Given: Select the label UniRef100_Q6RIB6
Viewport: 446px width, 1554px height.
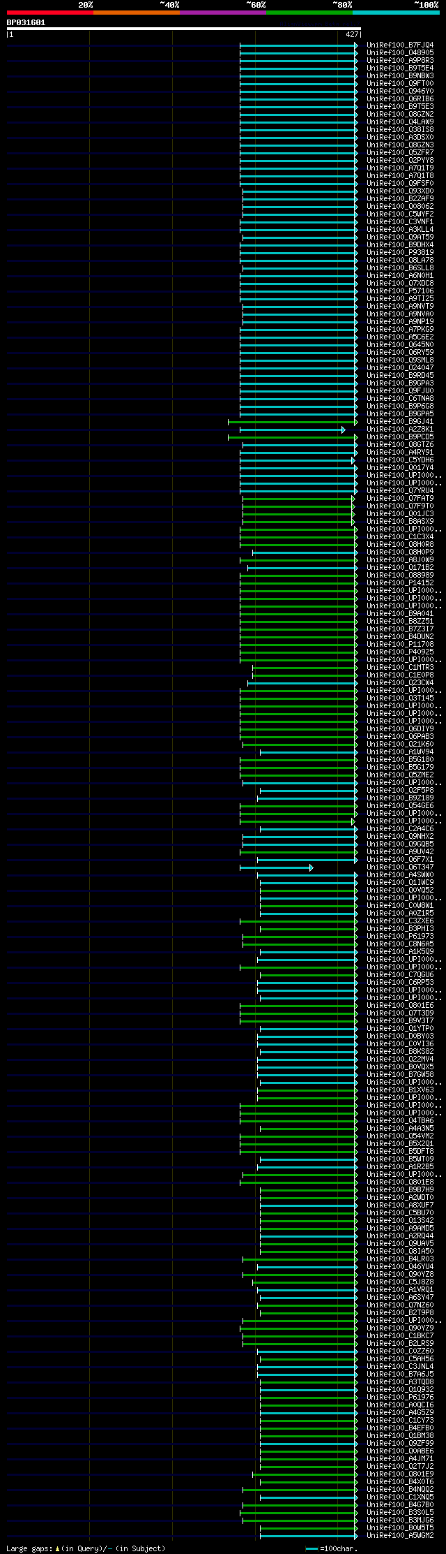Looking at the screenshot, I should pos(400,98).
